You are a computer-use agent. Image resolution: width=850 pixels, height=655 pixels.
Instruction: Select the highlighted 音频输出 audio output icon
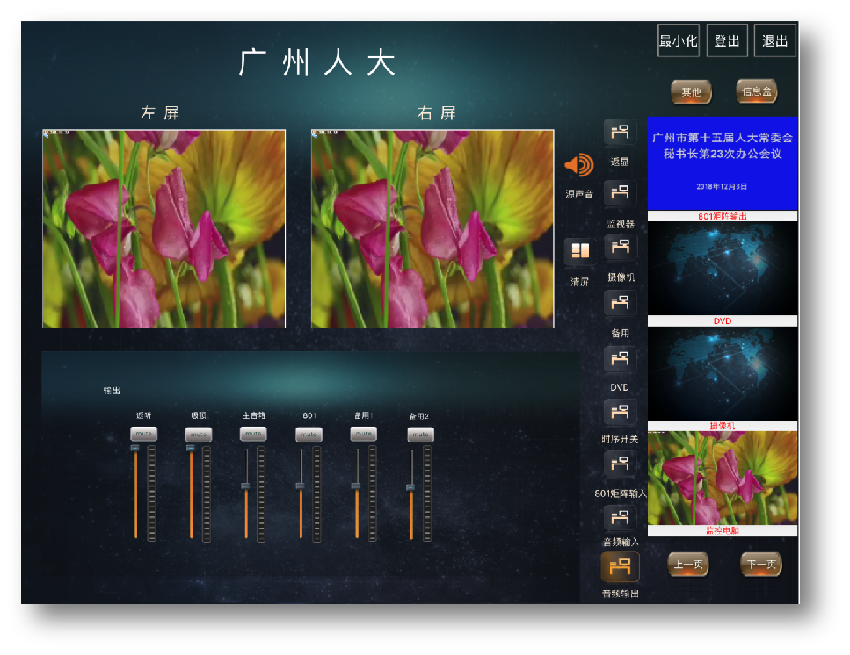coord(620,567)
